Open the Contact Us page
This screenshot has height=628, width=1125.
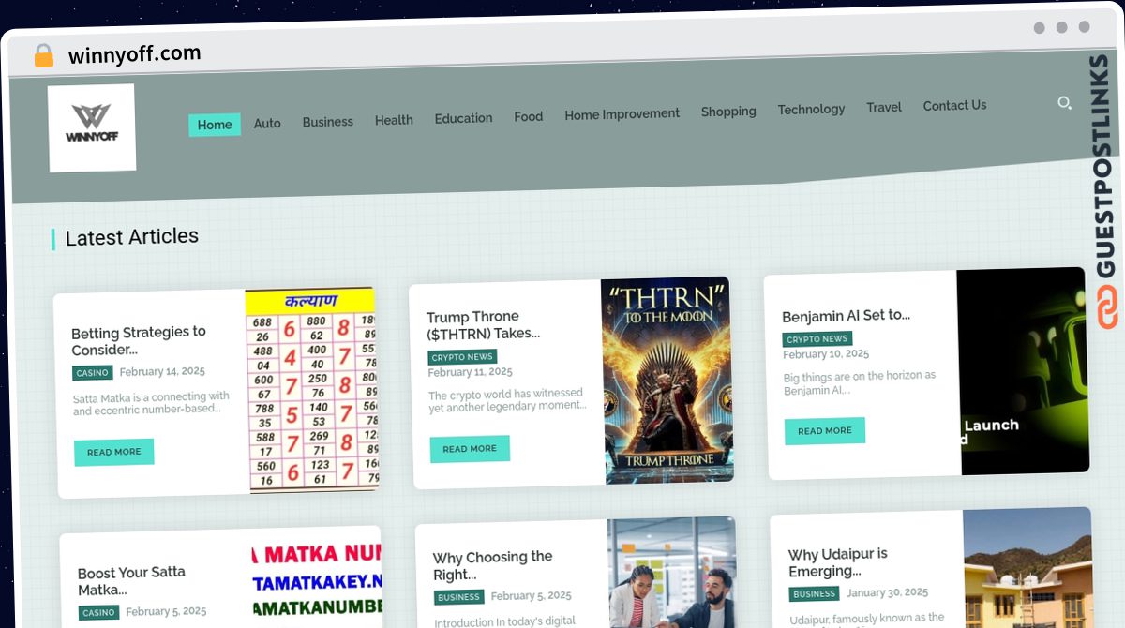point(954,106)
